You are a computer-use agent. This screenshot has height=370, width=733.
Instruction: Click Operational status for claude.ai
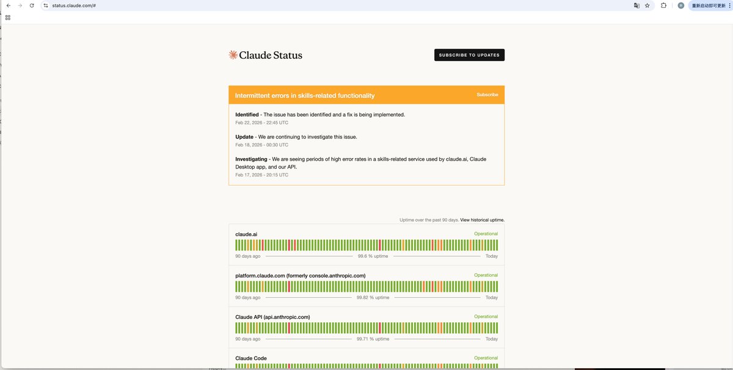coord(486,234)
